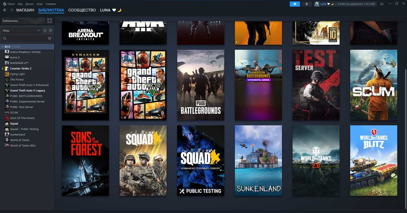Open the GTA V Enhanced cover
407x213 pixels.
tap(85, 85)
